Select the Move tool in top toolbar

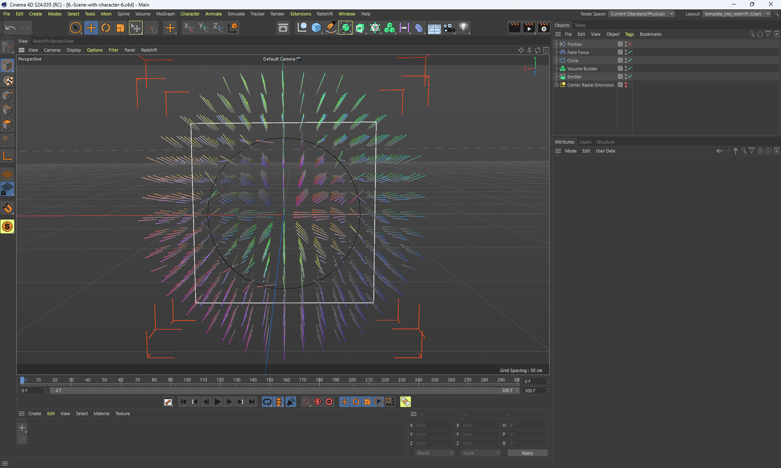(91, 28)
